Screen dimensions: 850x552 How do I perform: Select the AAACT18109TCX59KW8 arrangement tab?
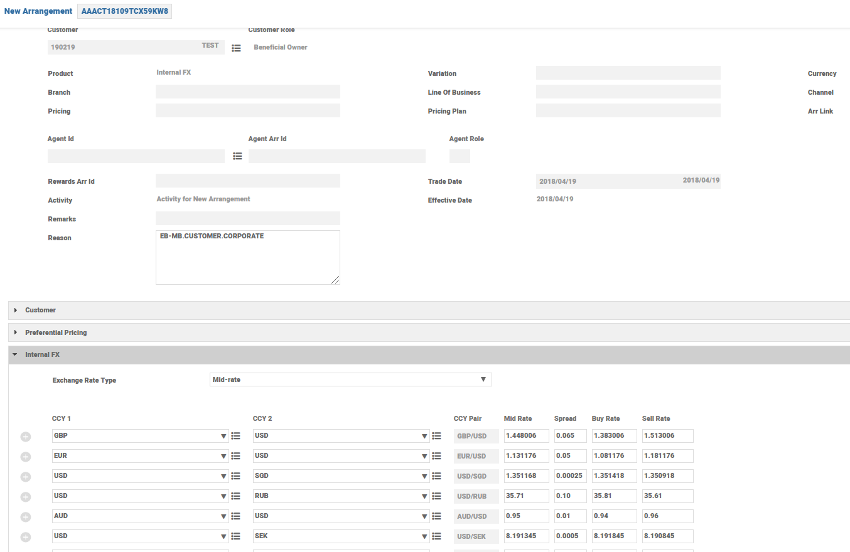click(x=124, y=11)
